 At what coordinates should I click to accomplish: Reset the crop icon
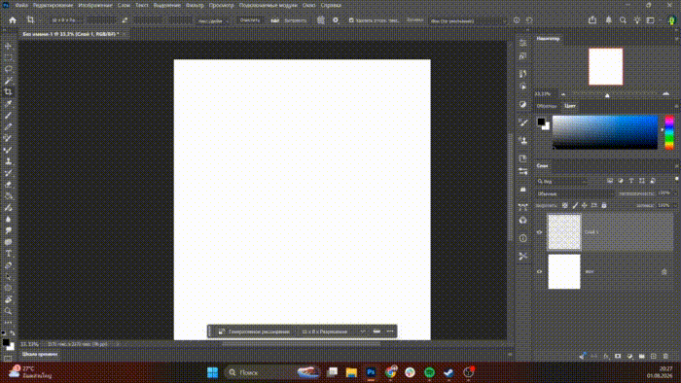coord(529,20)
